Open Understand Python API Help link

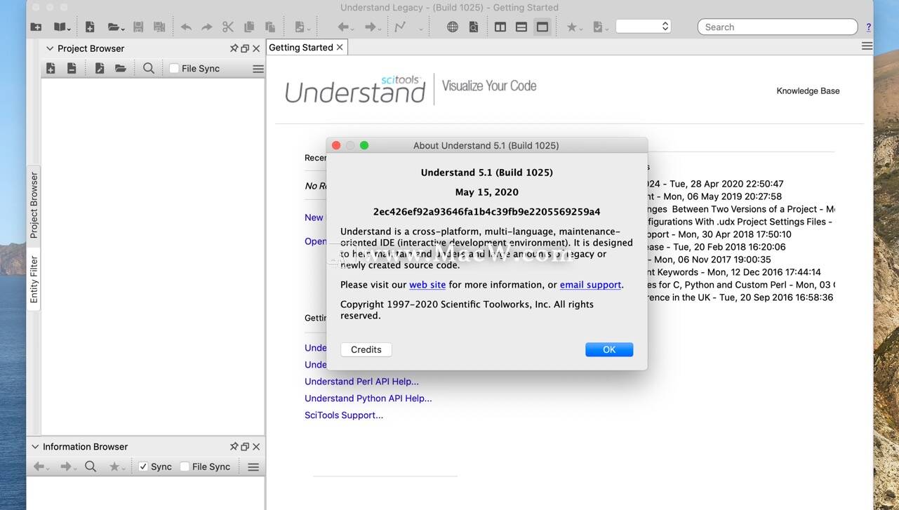tap(368, 398)
